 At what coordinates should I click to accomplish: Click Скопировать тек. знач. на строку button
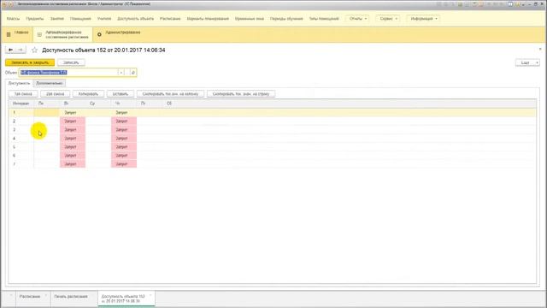pyautogui.click(x=241, y=94)
